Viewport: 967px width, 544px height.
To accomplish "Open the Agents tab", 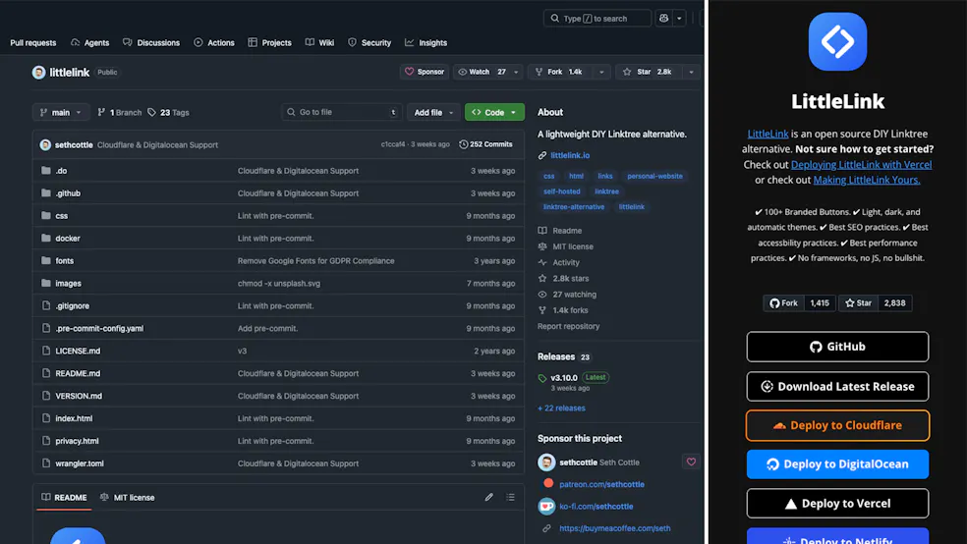I will pyautogui.click(x=90, y=42).
